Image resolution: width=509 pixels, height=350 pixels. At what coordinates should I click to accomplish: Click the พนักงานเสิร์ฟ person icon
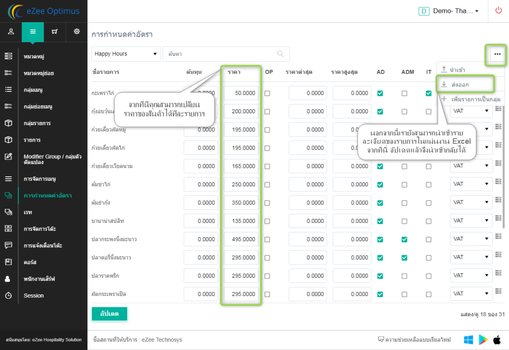coord(8,279)
